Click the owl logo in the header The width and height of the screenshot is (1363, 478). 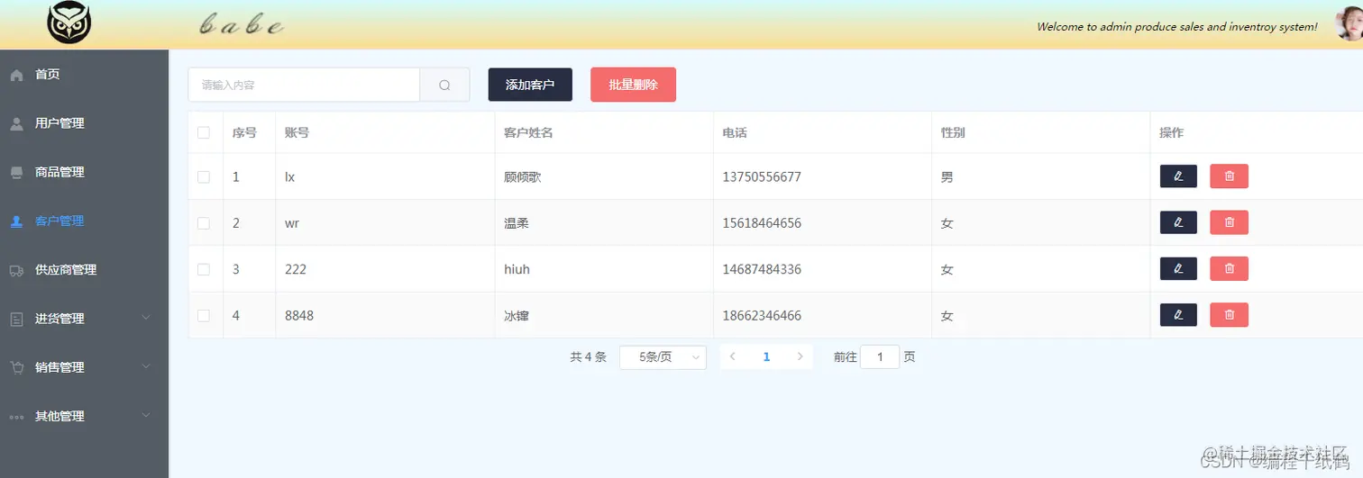pos(69,23)
